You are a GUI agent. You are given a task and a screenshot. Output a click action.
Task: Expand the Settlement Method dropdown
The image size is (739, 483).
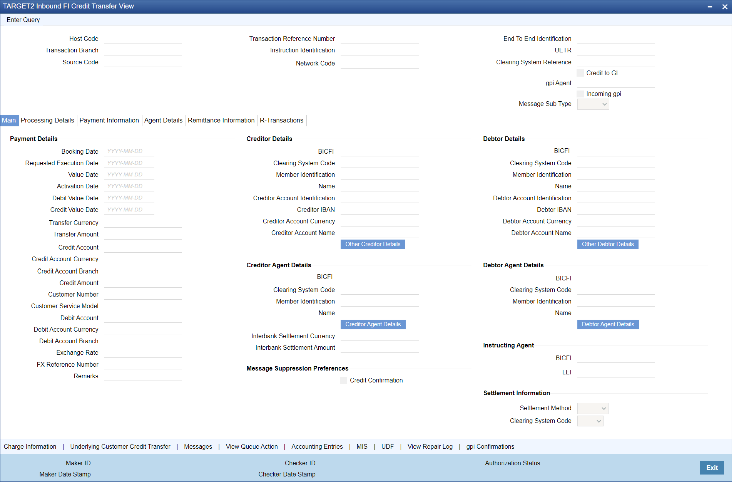pos(592,408)
